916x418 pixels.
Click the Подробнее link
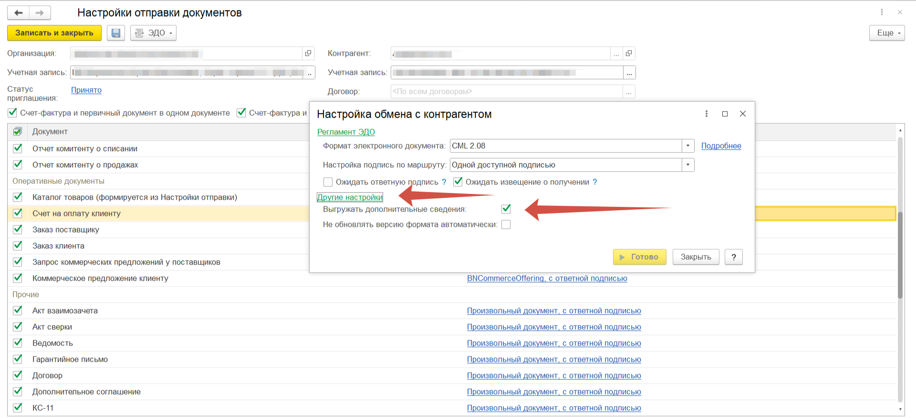[721, 146]
